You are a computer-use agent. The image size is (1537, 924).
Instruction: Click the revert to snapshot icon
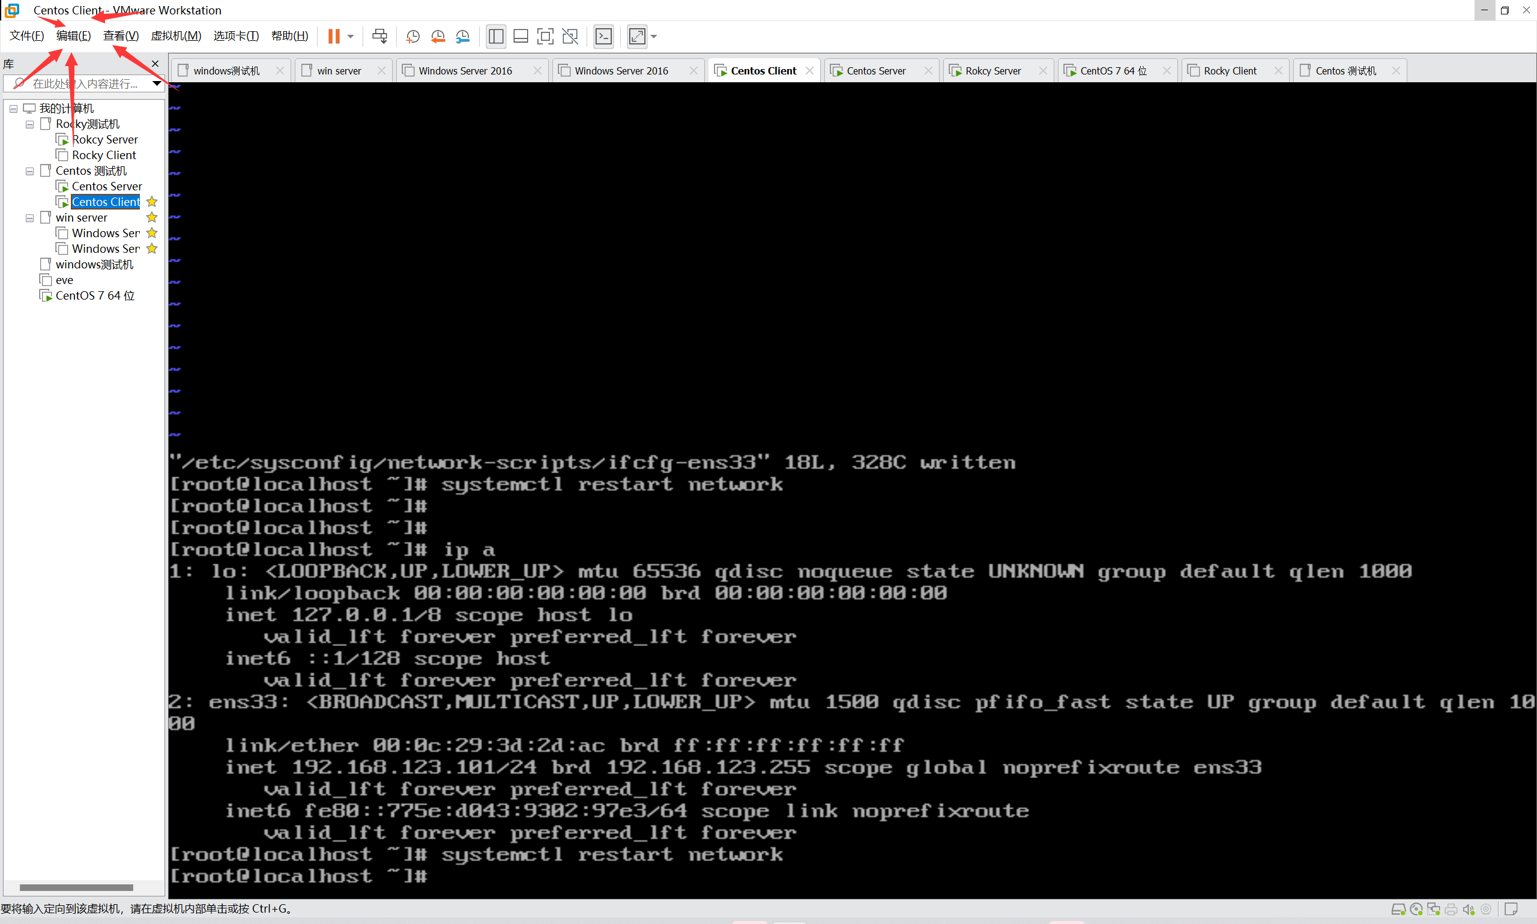(438, 36)
